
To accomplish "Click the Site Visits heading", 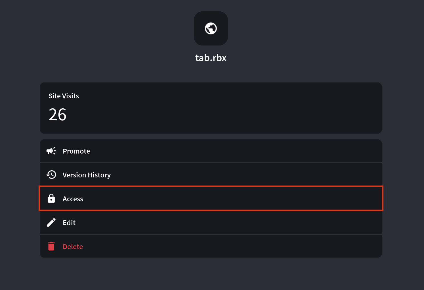I will (64, 96).
